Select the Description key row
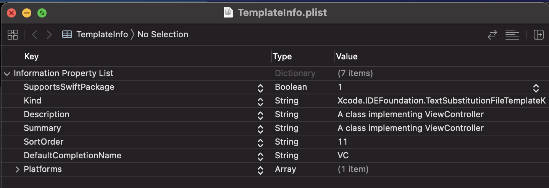This screenshot has width=549, height=188. [x=47, y=115]
